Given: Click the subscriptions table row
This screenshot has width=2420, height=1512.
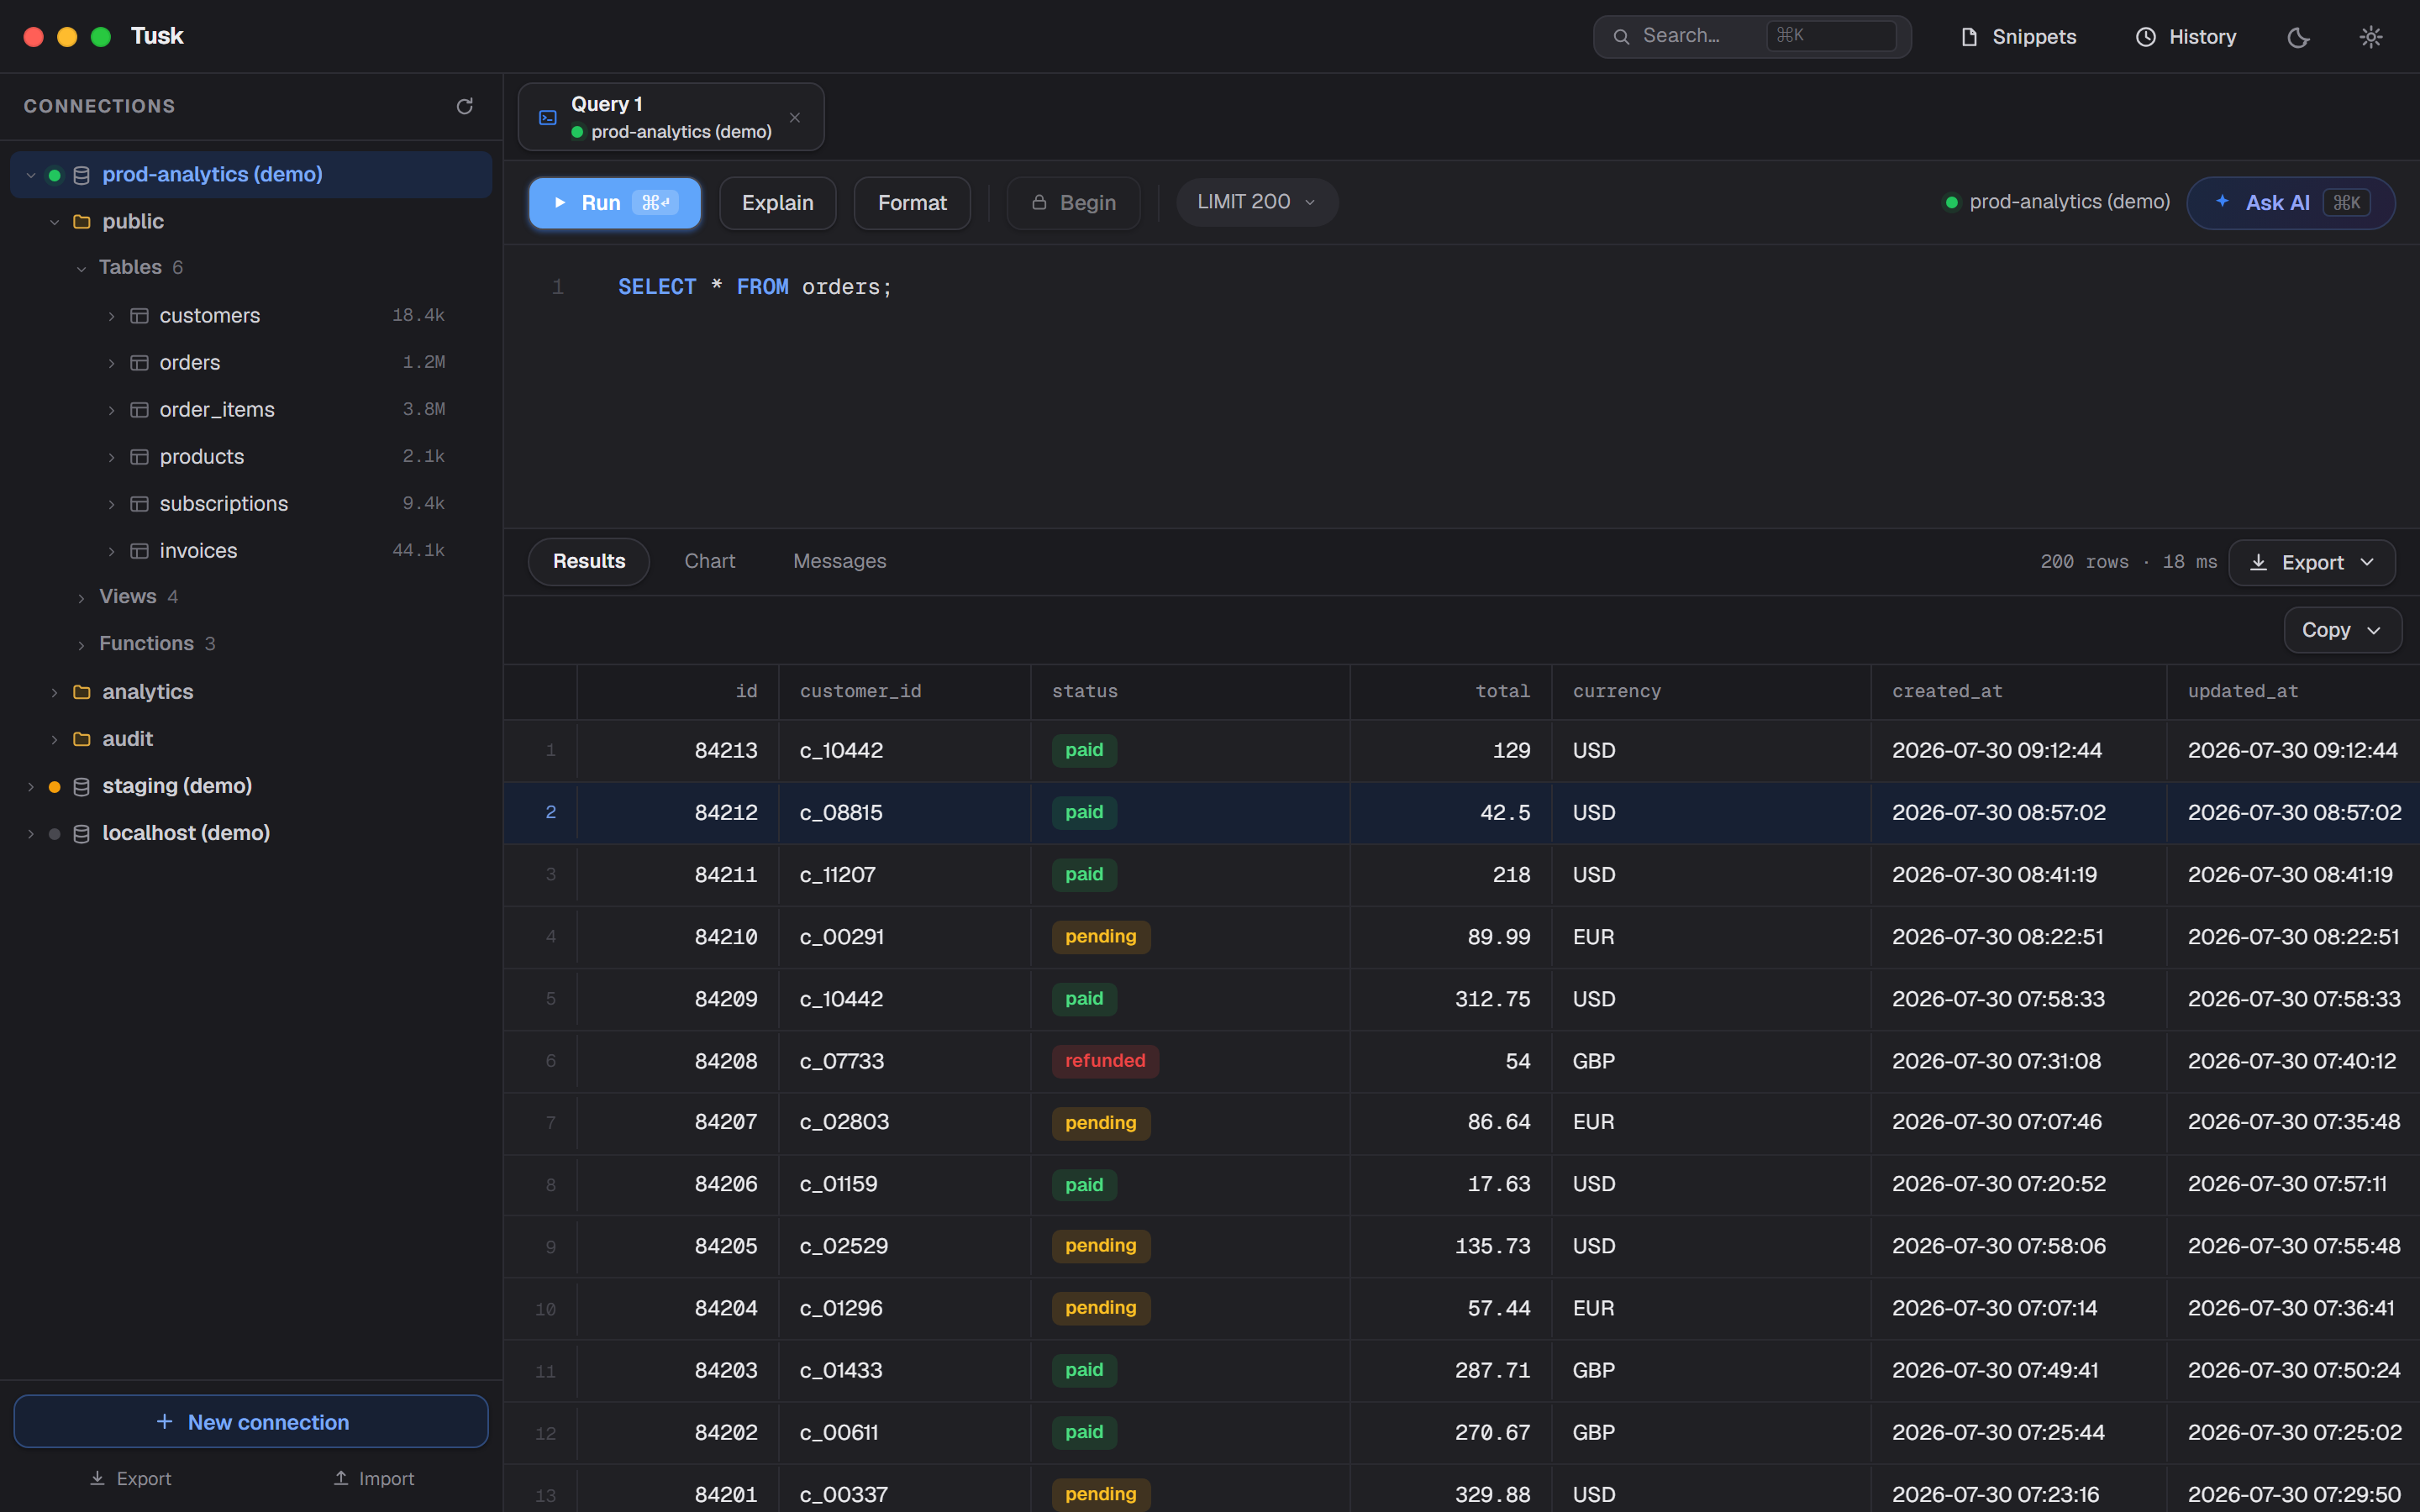Looking at the screenshot, I should (251, 504).
